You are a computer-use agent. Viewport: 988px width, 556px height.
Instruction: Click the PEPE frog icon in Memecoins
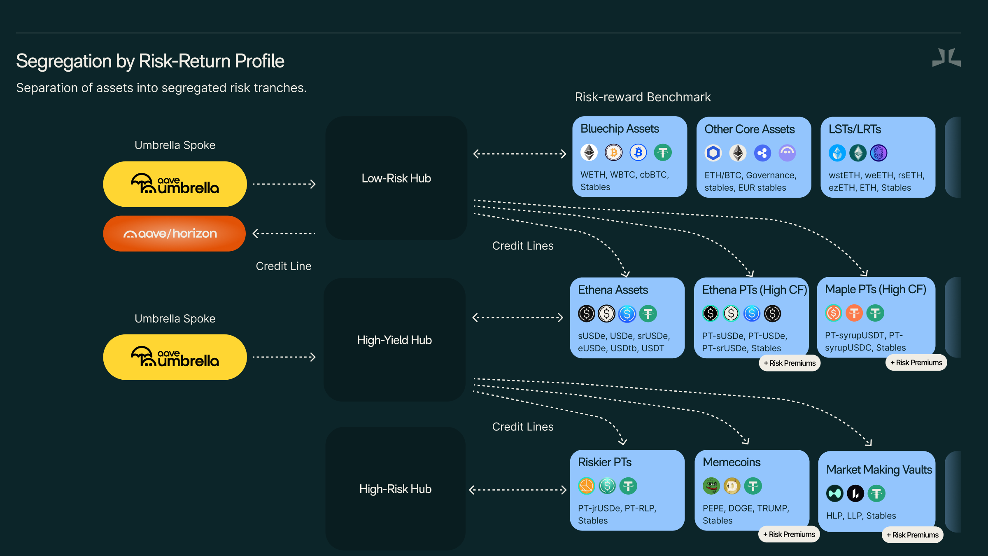point(711,486)
